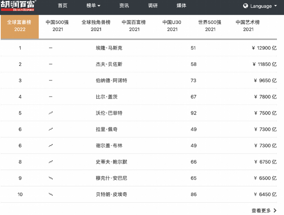This screenshot has width=284, height=215.
Task: Click the unchanged dash icon for 埃隆·马斯克
Action: (x=51, y=48)
